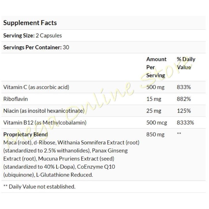
Task: Select the 500 mg Vitamin C amount
Action: (155, 87)
